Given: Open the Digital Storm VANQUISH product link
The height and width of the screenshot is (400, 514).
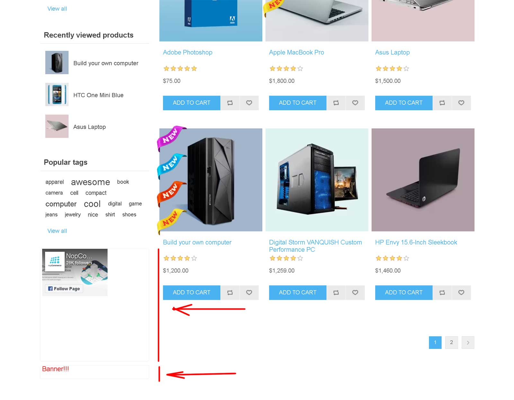Looking at the screenshot, I should click(315, 246).
